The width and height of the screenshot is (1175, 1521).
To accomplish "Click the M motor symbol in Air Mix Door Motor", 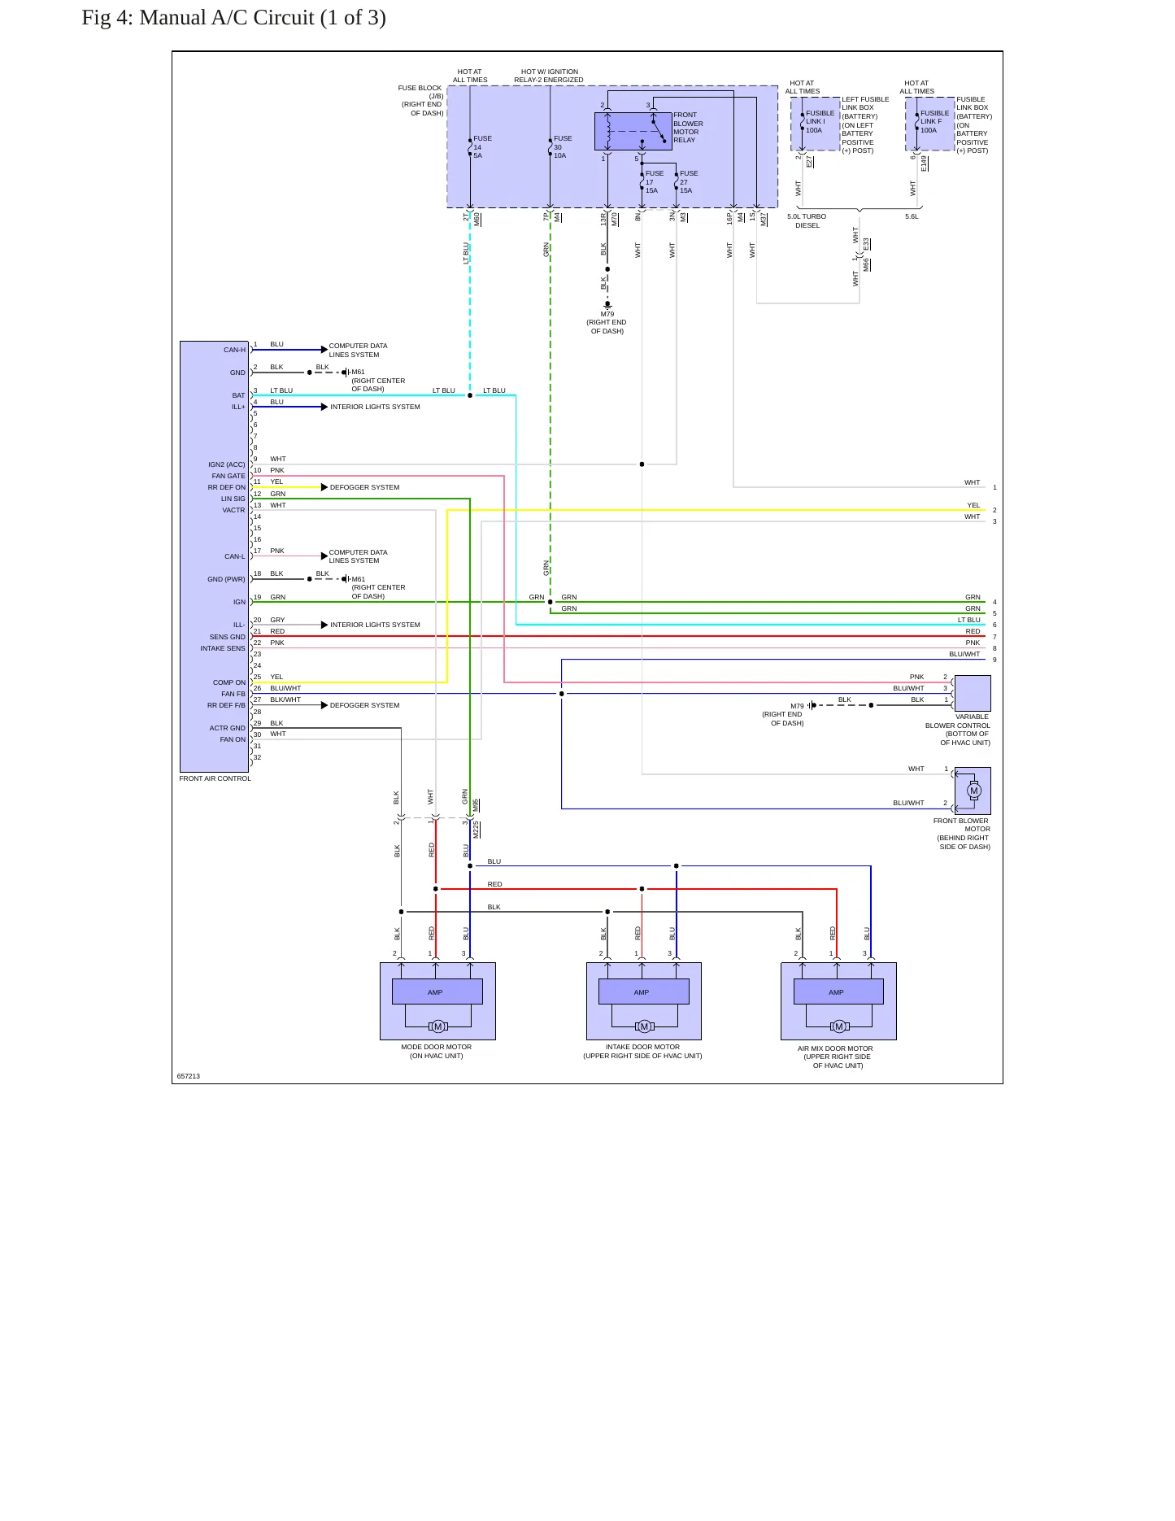I will (839, 1026).
